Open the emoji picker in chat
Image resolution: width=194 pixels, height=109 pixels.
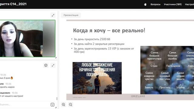[52, 105]
